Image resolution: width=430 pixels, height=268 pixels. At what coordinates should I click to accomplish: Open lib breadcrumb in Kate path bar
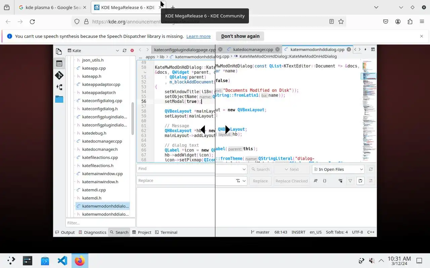pos(162,57)
